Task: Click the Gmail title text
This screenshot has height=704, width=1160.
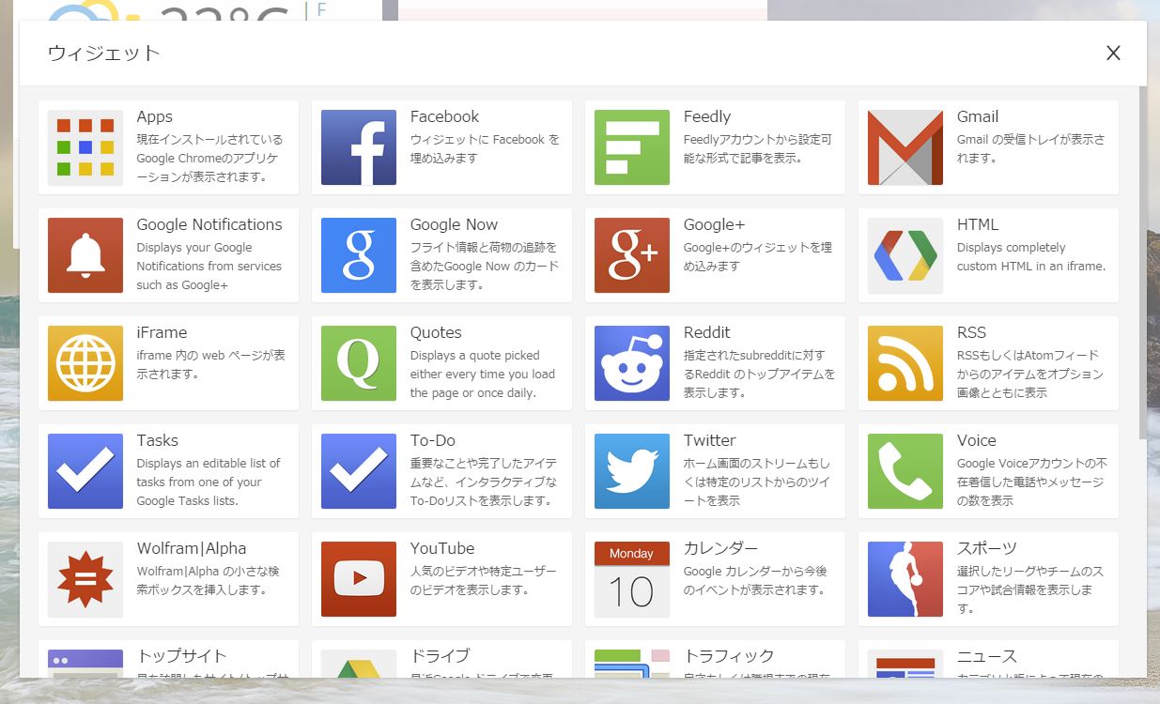Action: (978, 116)
